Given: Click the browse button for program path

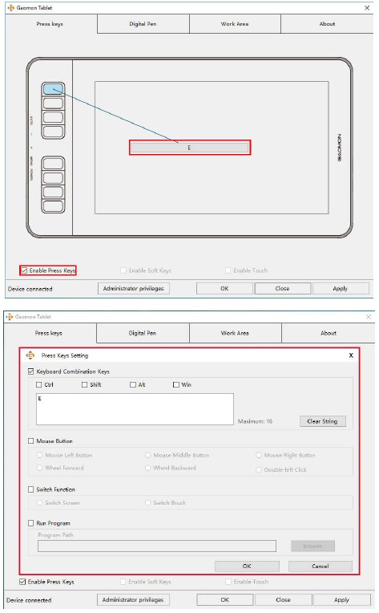Looking at the screenshot, I should click(x=313, y=546).
